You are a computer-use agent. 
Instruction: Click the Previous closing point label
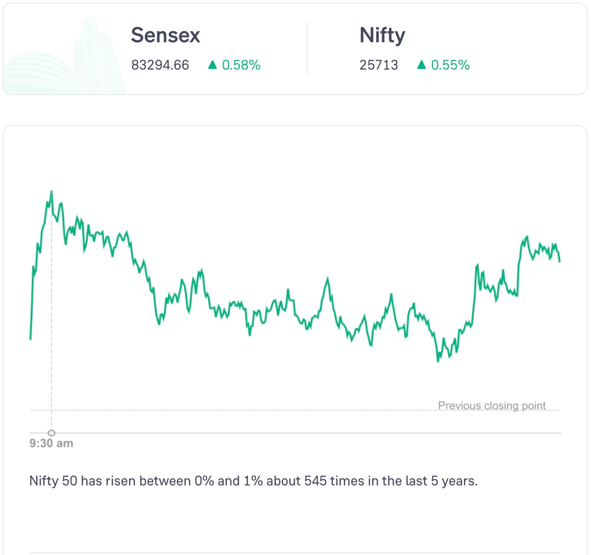click(x=492, y=405)
